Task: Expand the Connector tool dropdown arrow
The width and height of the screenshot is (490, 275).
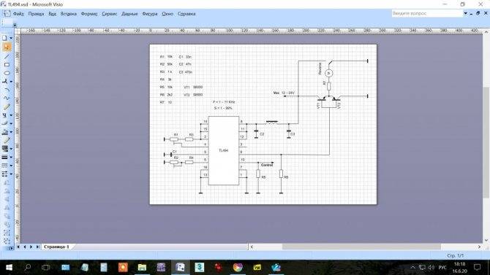Action: 11,82
